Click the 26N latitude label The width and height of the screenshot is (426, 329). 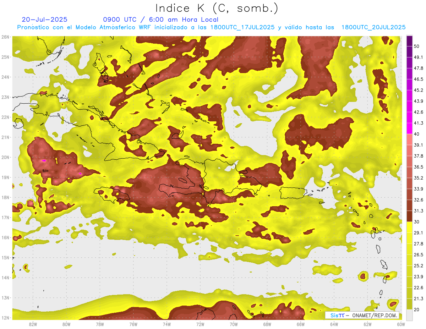pyautogui.click(x=5, y=37)
